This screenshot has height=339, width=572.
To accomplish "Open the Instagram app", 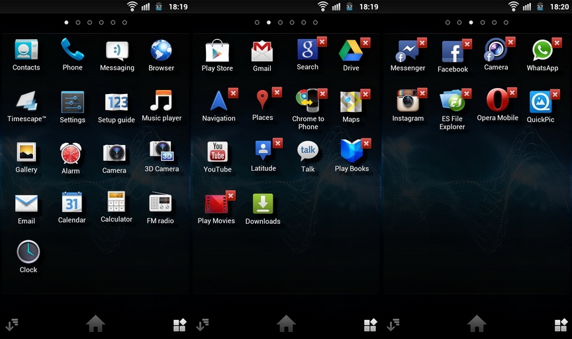I will [408, 101].
